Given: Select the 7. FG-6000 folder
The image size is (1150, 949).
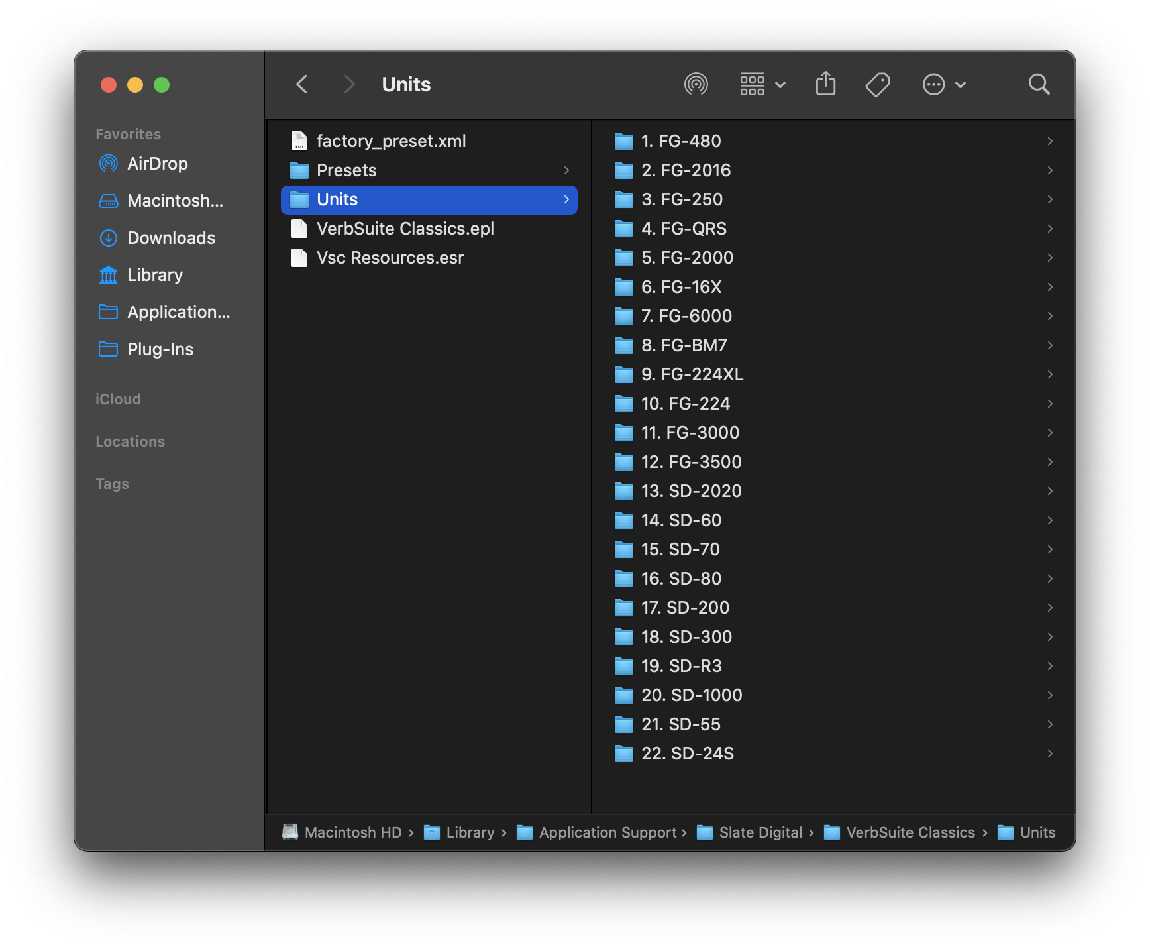Looking at the screenshot, I should click(x=834, y=316).
